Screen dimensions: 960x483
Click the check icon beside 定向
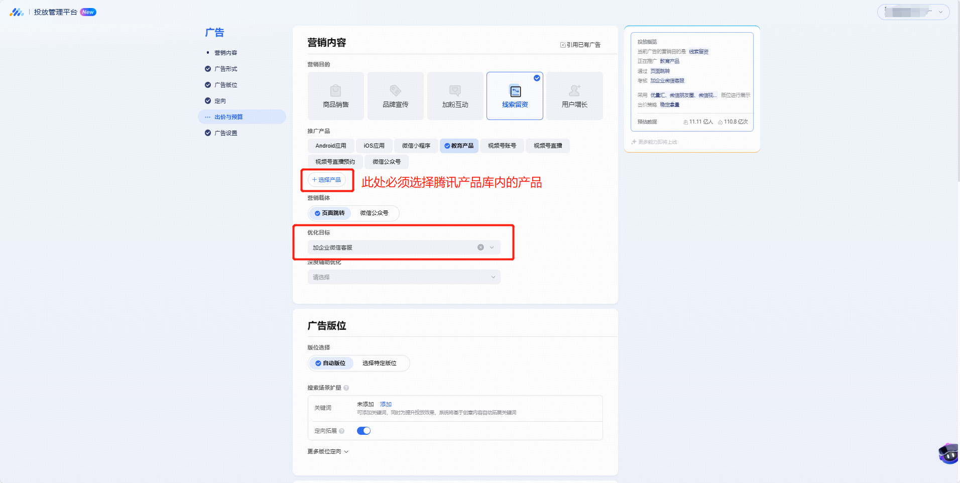[208, 101]
